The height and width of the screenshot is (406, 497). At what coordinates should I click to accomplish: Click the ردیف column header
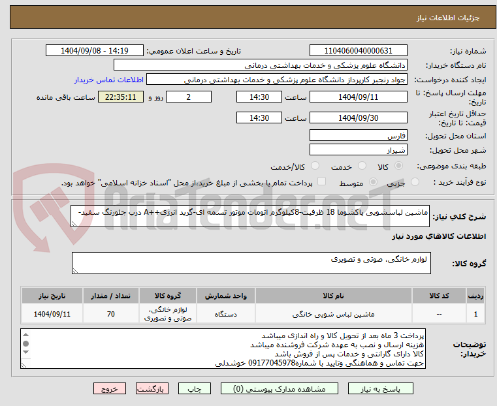click(x=475, y=296)
